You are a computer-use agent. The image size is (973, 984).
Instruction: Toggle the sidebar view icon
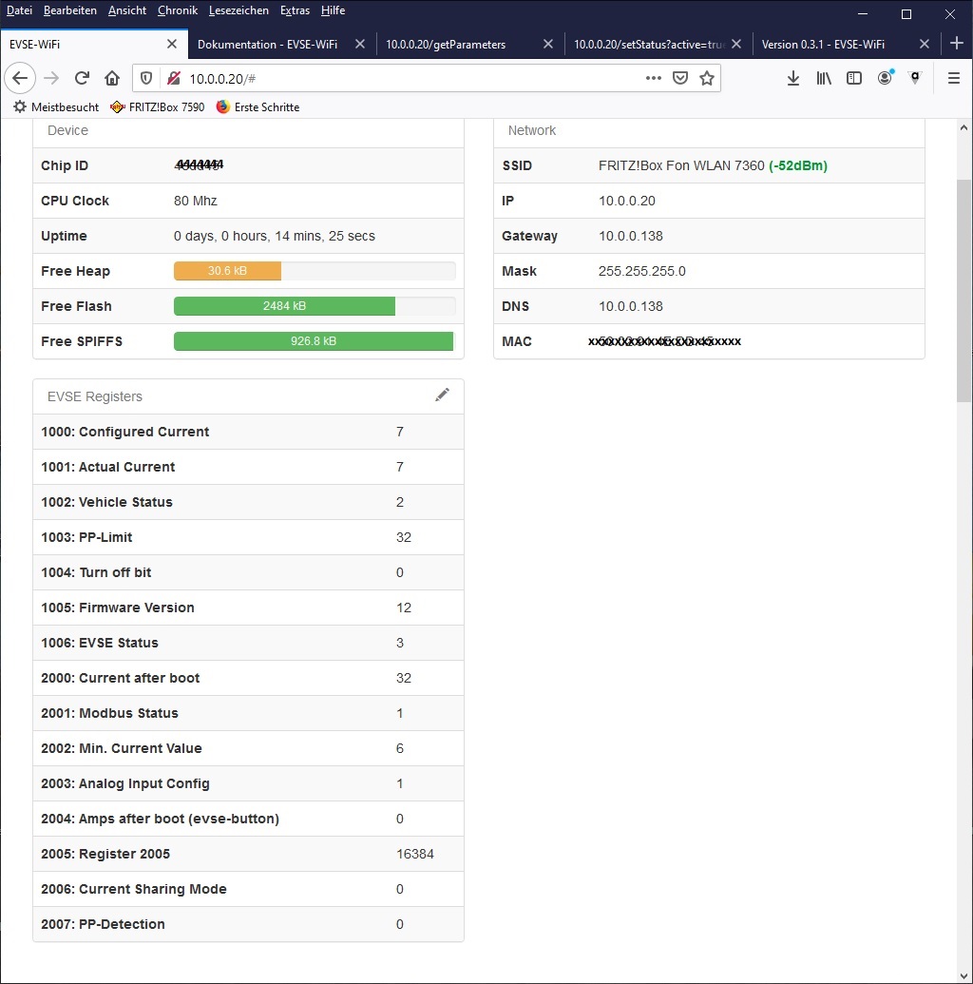tap(854, 79)
